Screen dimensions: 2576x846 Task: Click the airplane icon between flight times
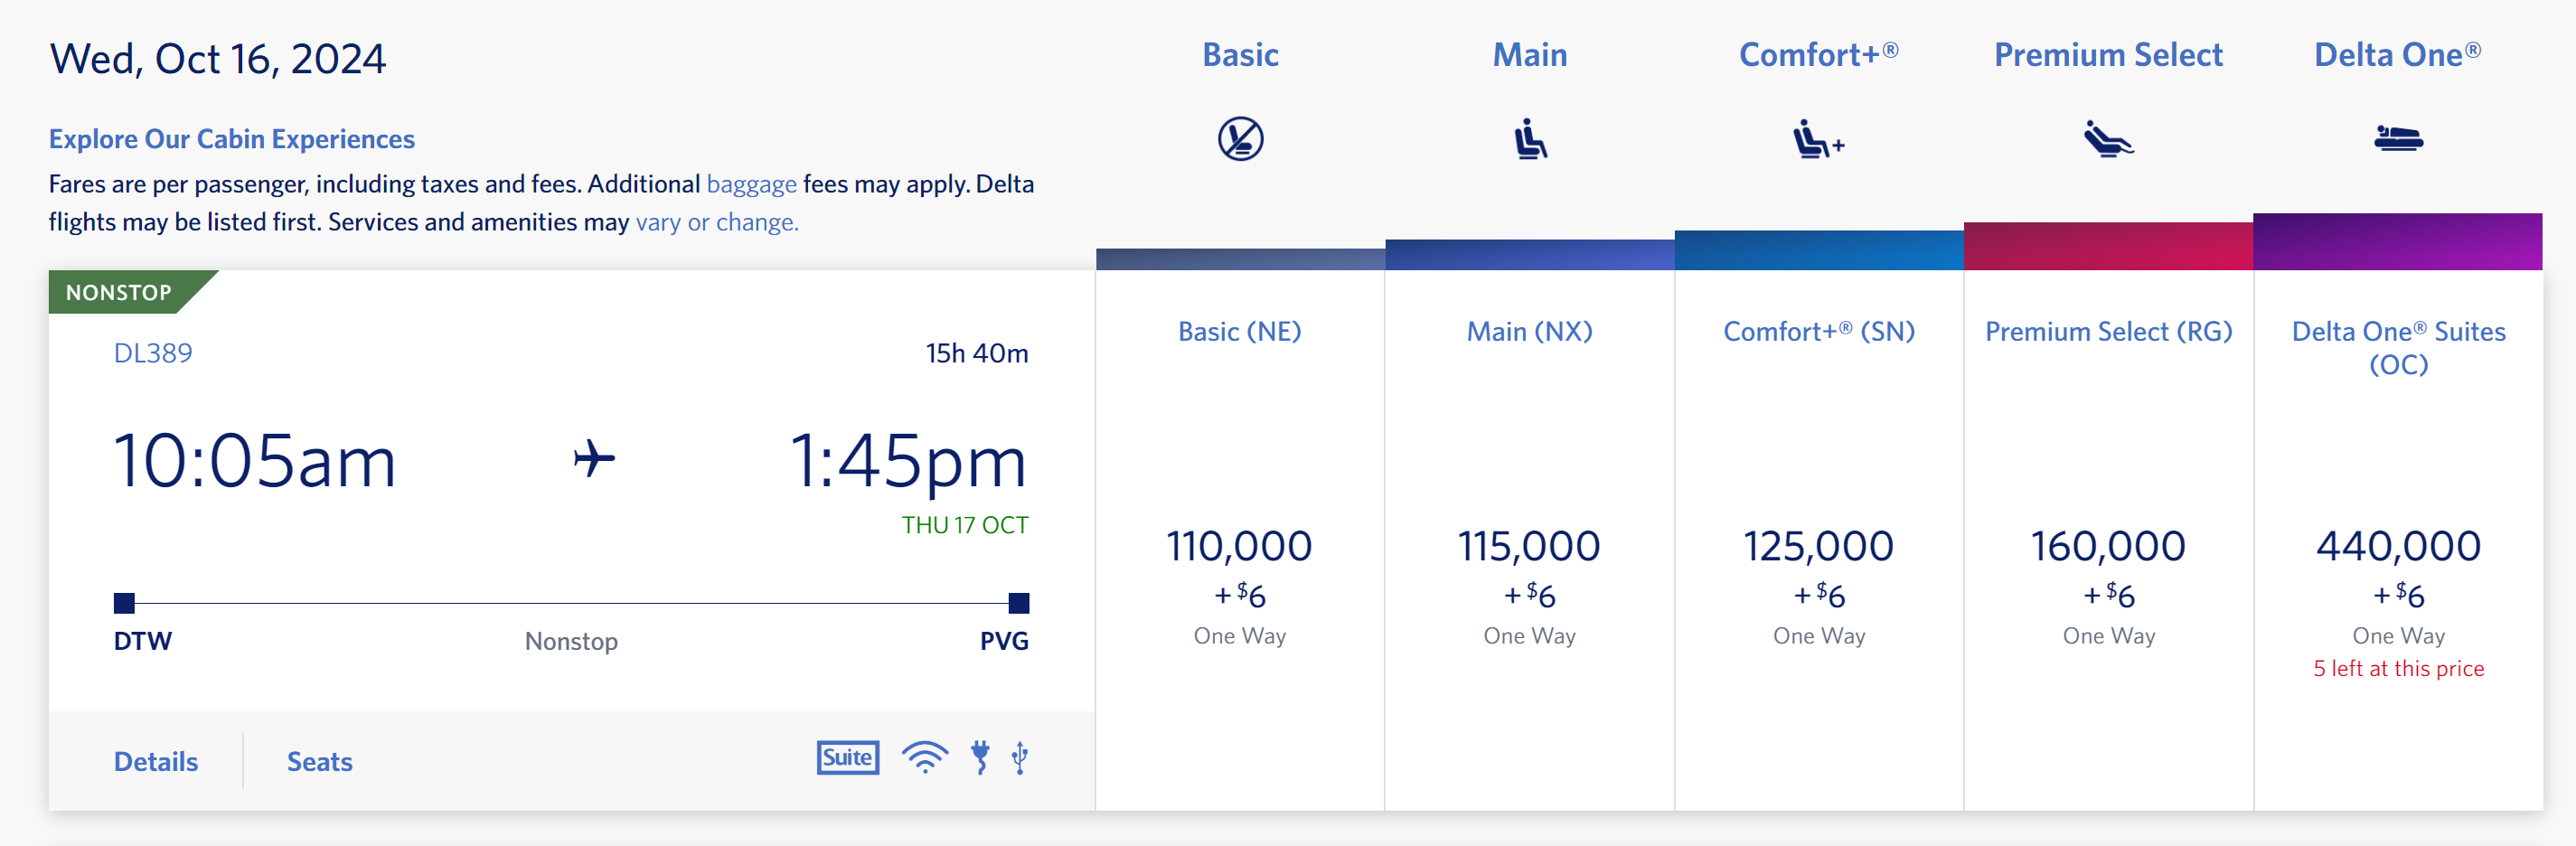coord(594,459)
